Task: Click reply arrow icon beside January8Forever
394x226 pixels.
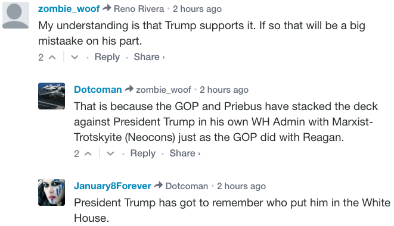Action: point(159,185)
